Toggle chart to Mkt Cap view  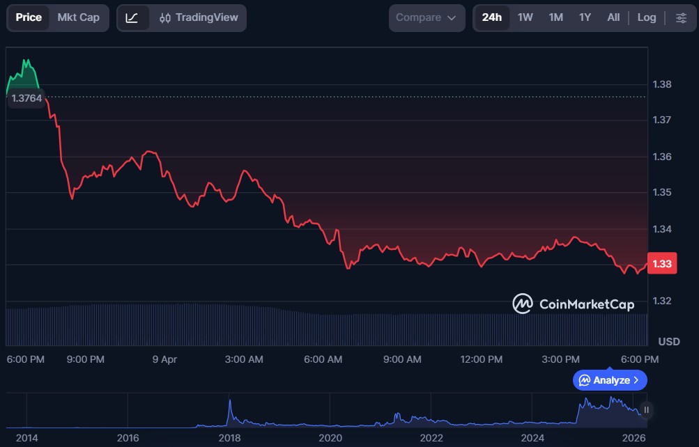tap(78, 17)
